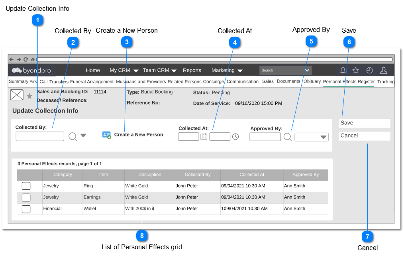The image size is (404, 258).
Task: Click the envelope mail icon
Action: 17,95
